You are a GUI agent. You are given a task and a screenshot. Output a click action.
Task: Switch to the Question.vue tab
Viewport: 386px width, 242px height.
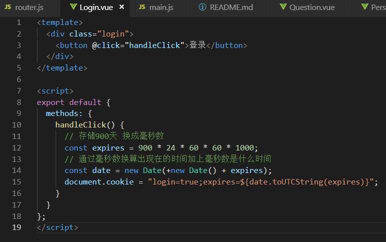[x=311, y=7]
